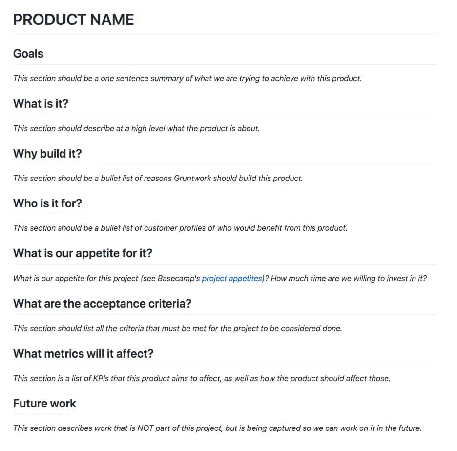Click the Gruntwork reasons bullet list paragraph
This screenshot has height=451, width=457.
point(158,179)
